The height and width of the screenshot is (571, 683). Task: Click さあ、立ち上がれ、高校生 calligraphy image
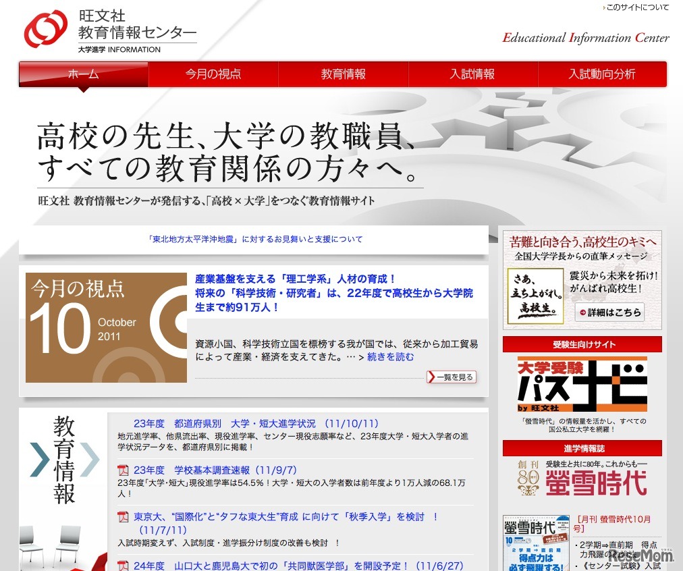(x=535, y=296)
